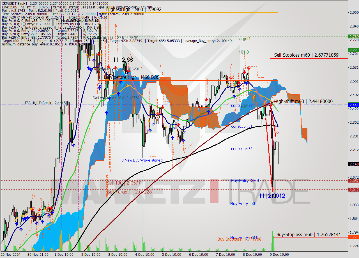This screenshot has width=359, height=258.
Task: Click the black 2.140 current price tag
Action: pyautogui.click(x=353, y=164)
